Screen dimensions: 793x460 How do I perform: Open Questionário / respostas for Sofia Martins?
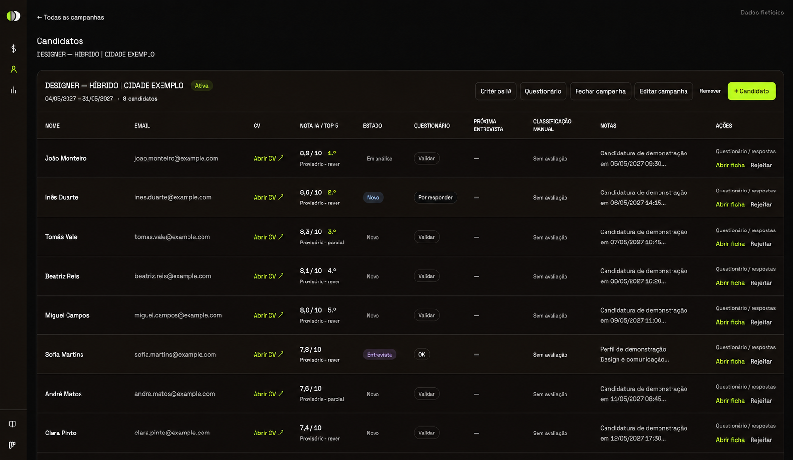(x=746, y=347)
